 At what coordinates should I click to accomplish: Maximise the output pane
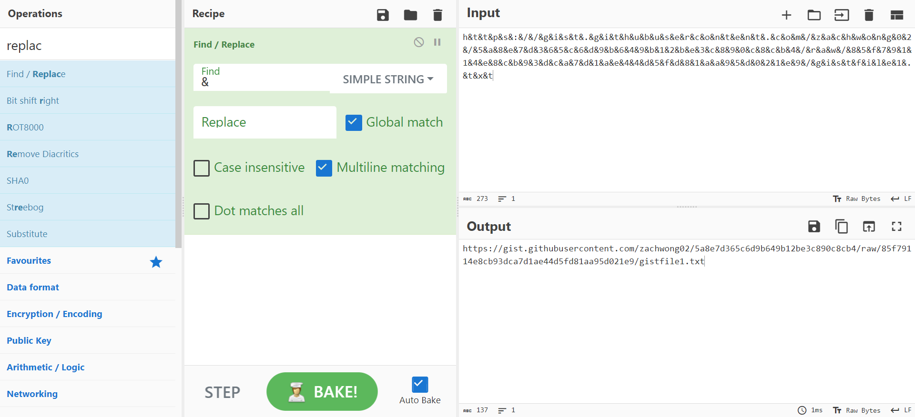(896, 227)
